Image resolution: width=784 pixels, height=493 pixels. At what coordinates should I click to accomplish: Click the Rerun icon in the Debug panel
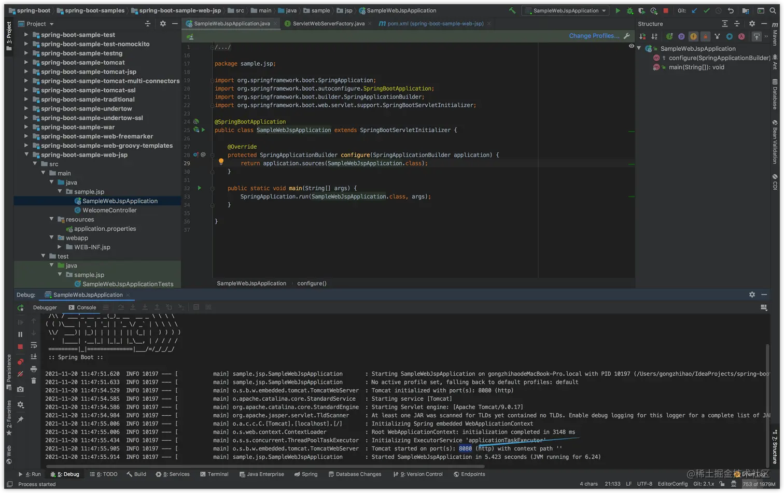pos(20,308)
